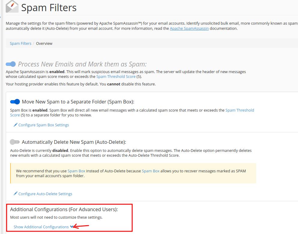298x234 pixels.
Task: Click 'Additional Configurations (For Advanced Users)' heading
Action: [64, 209]
